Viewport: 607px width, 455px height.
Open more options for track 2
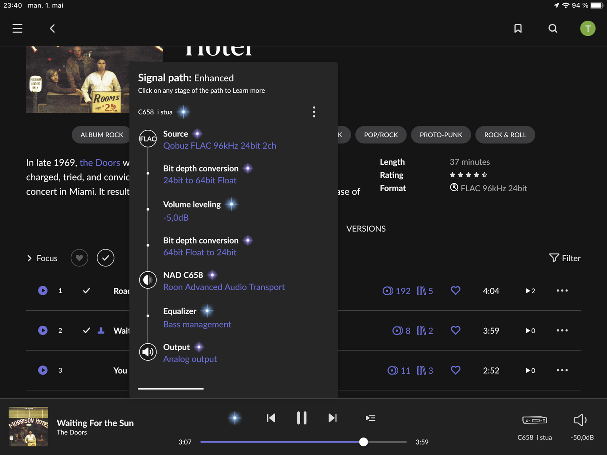[562, 330]
